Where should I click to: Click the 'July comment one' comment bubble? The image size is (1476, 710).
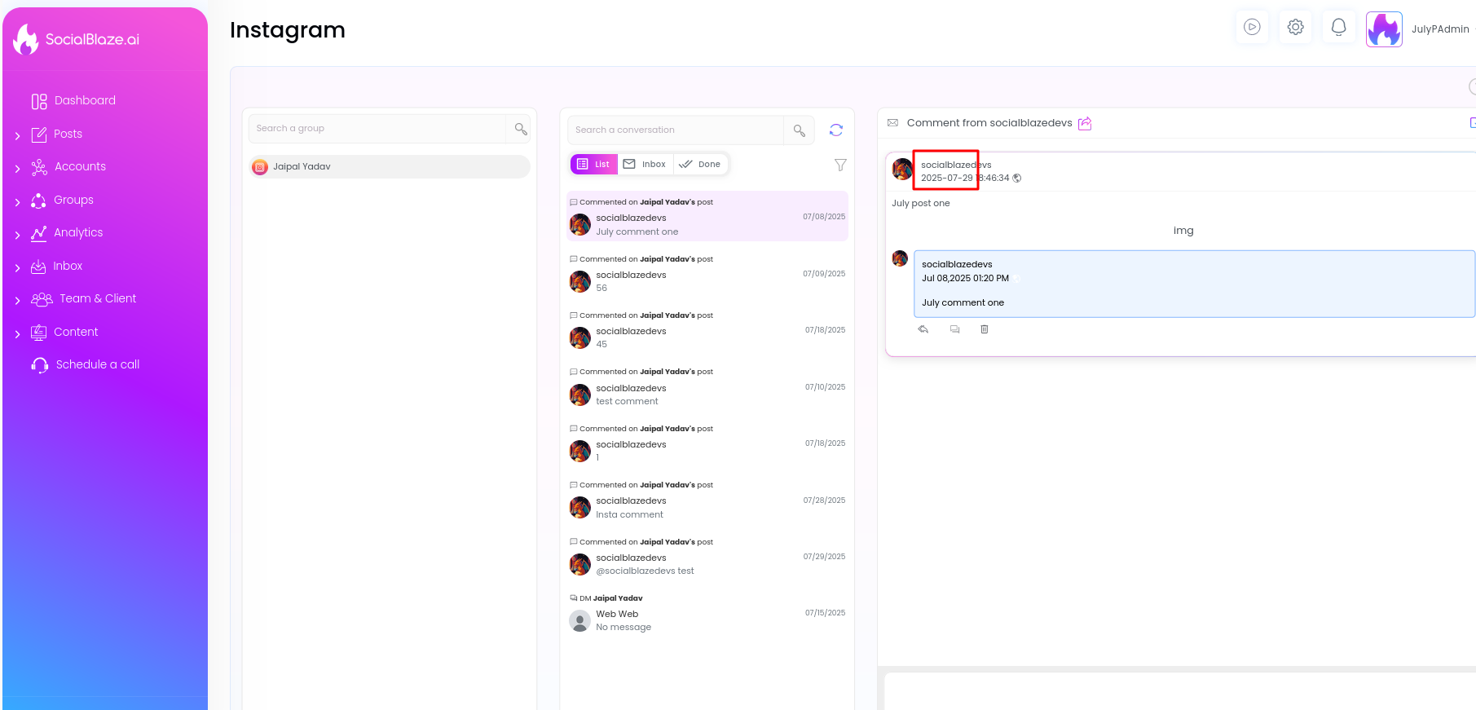(x=1194, y=284)
